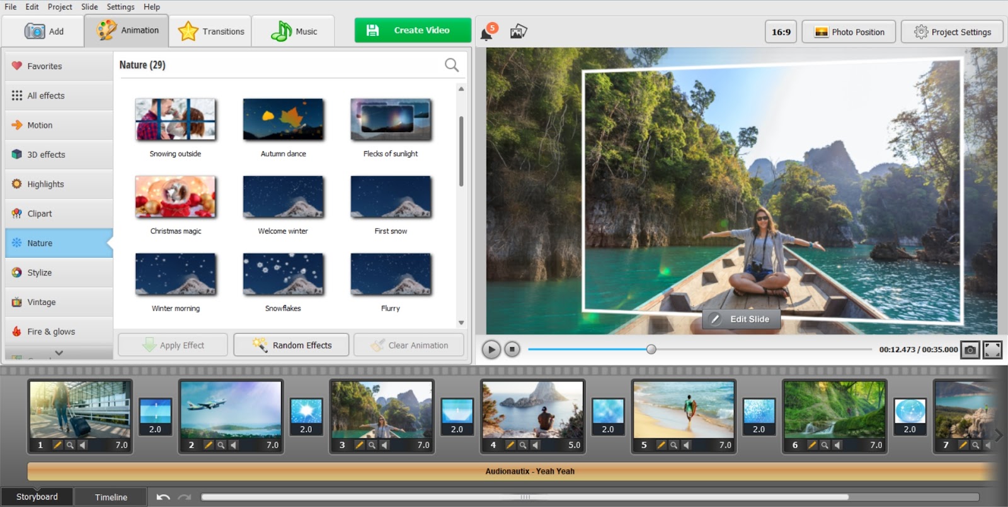This screenshot has height=507, width=1008.
Task: Click the sound icon on slide 2
Action: point(234,445)
